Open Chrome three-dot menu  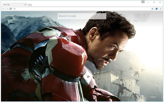tap(161, 9)
